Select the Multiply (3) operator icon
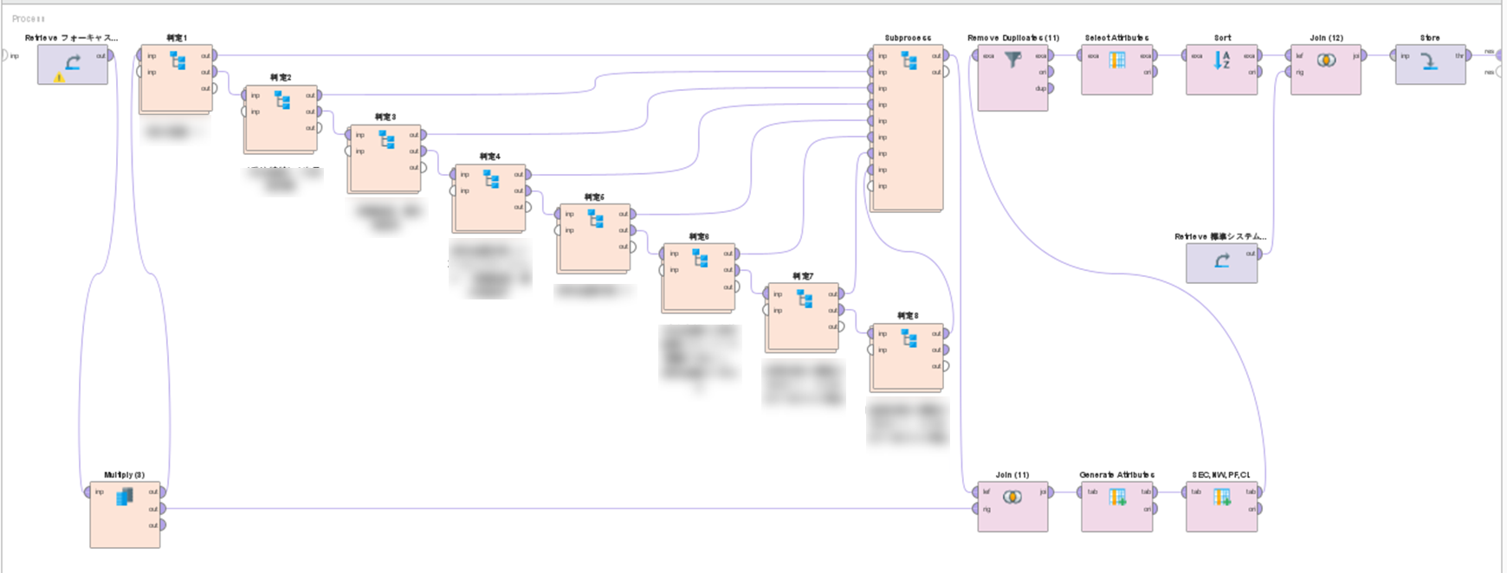Screen dimensions: 1507x573 click(x=125, y=497)
